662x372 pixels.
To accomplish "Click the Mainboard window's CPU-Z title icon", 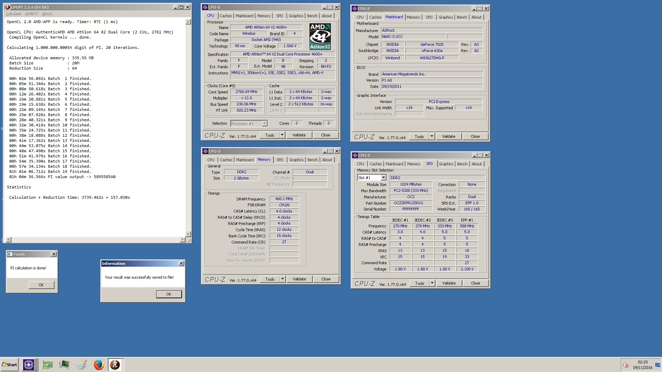I will click(355, 9).
